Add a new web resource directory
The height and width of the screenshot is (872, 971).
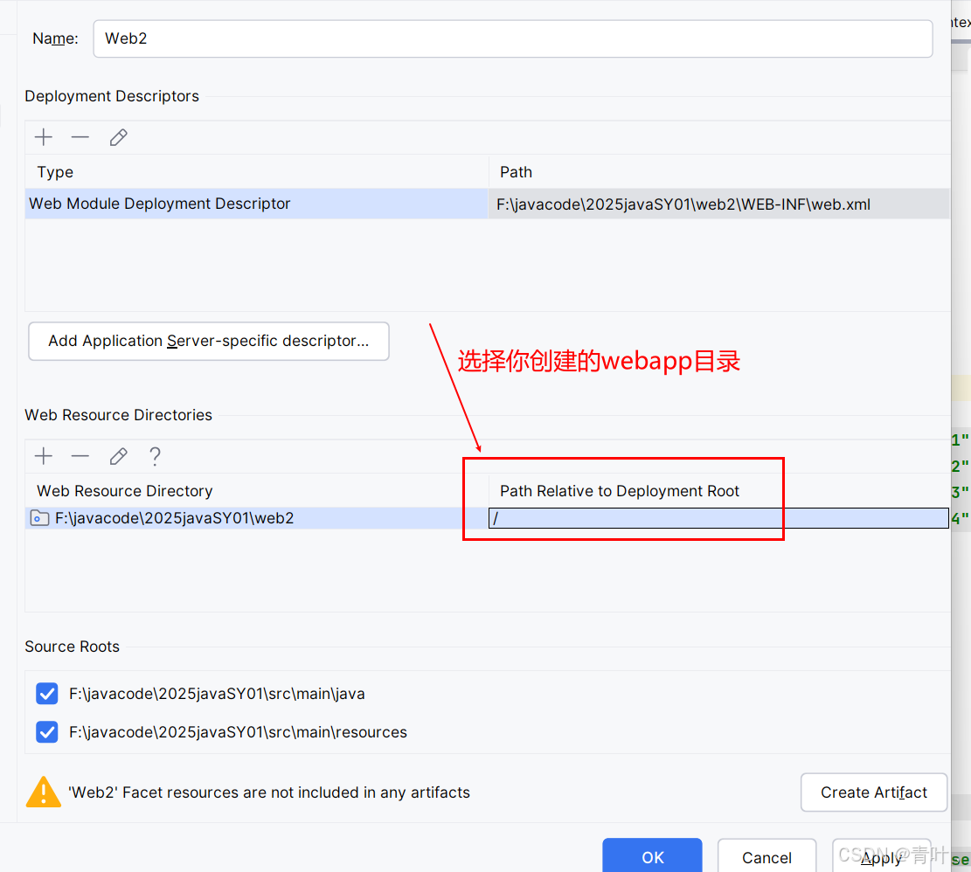[44, 456]
